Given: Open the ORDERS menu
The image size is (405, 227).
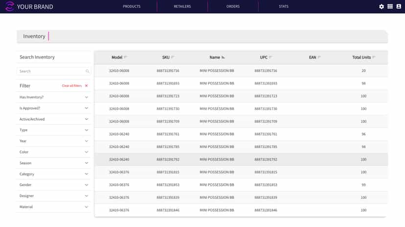Looking at the screenshot, I should tap(233, 6).
